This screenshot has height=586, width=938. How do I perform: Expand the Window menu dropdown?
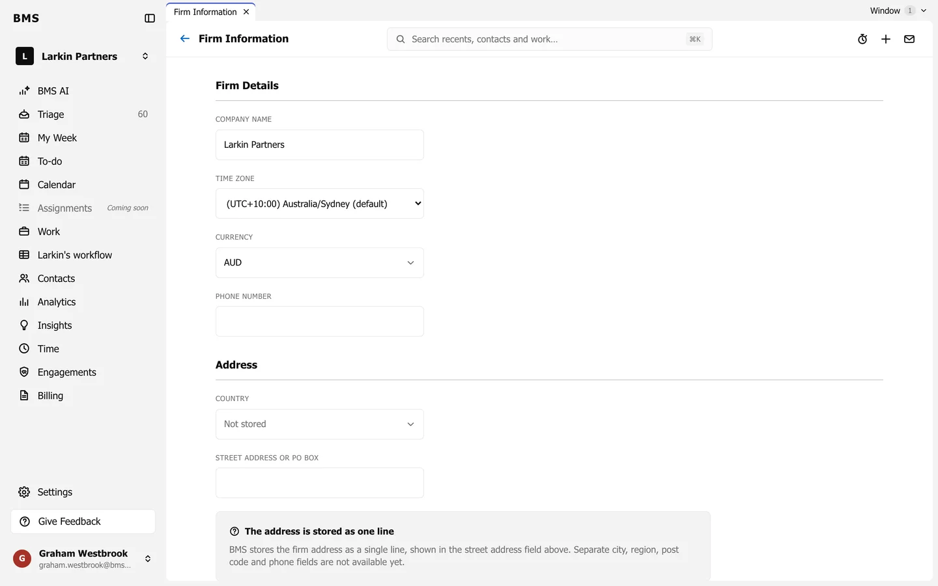click(898, 10)
